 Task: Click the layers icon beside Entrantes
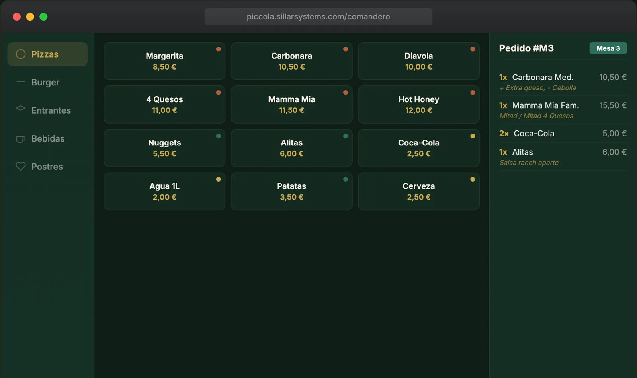pyautogui.click(x=21, y=108)
